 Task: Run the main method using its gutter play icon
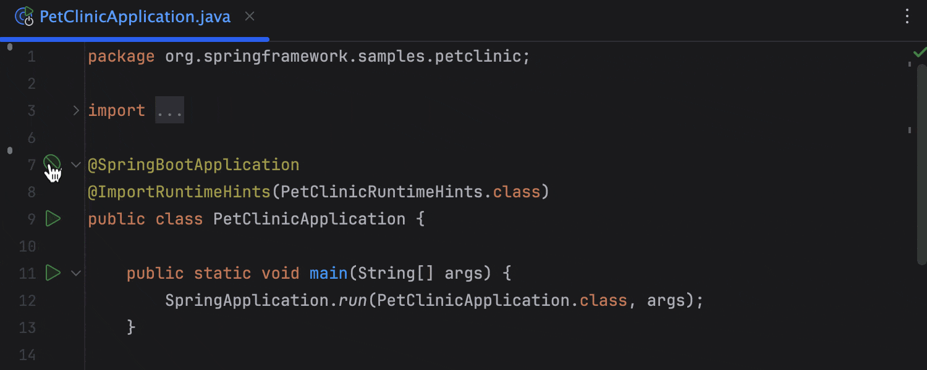[x=53, y=273]
